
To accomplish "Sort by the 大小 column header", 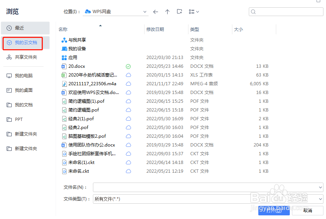I will click(x=239, y=30).
